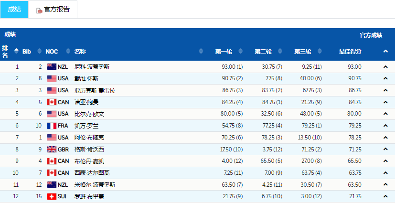The image size is (395, 203).
Task: Expand row for 戴维·怀斯
Action: point(385,78)
